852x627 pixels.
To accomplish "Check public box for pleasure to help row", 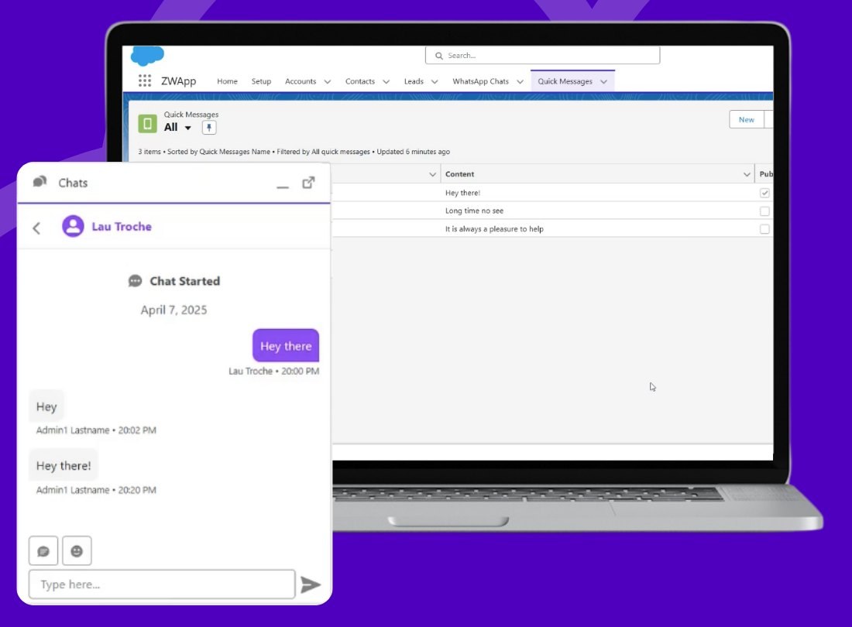I will [764, 229].
